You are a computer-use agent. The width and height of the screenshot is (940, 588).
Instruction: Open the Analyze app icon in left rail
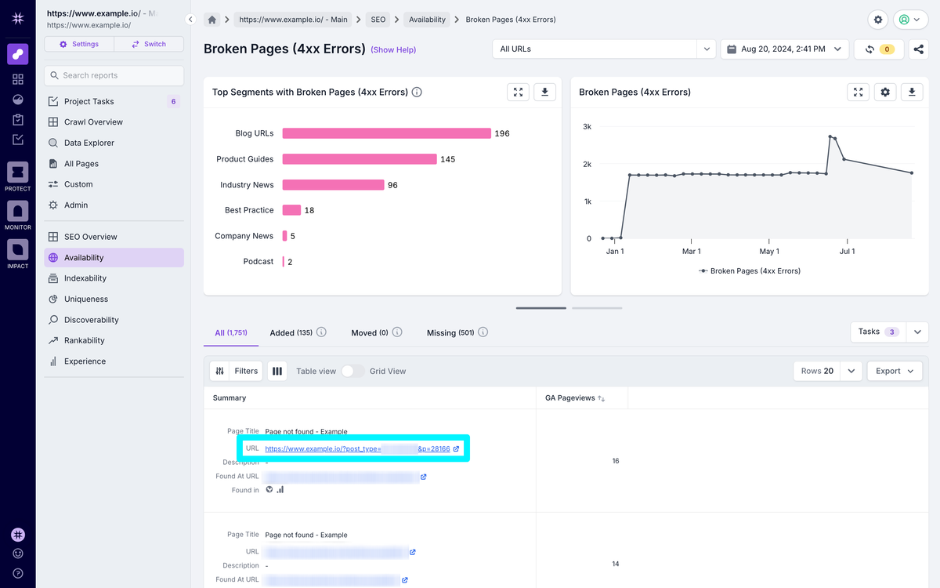[17, 54]
